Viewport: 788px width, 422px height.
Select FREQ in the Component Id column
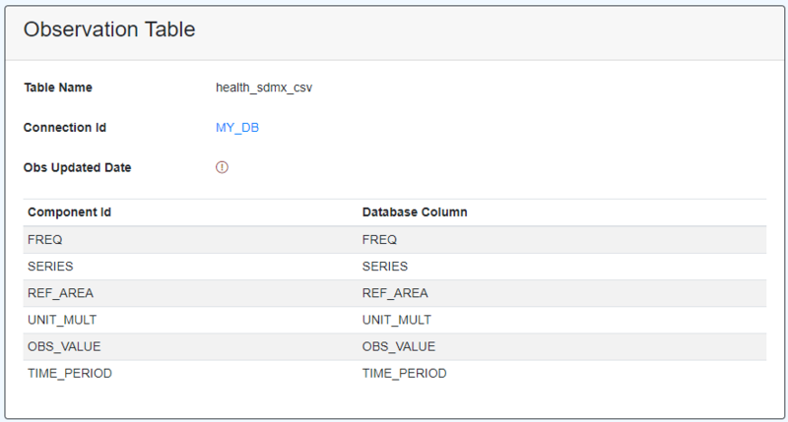(x=44, y=240)
